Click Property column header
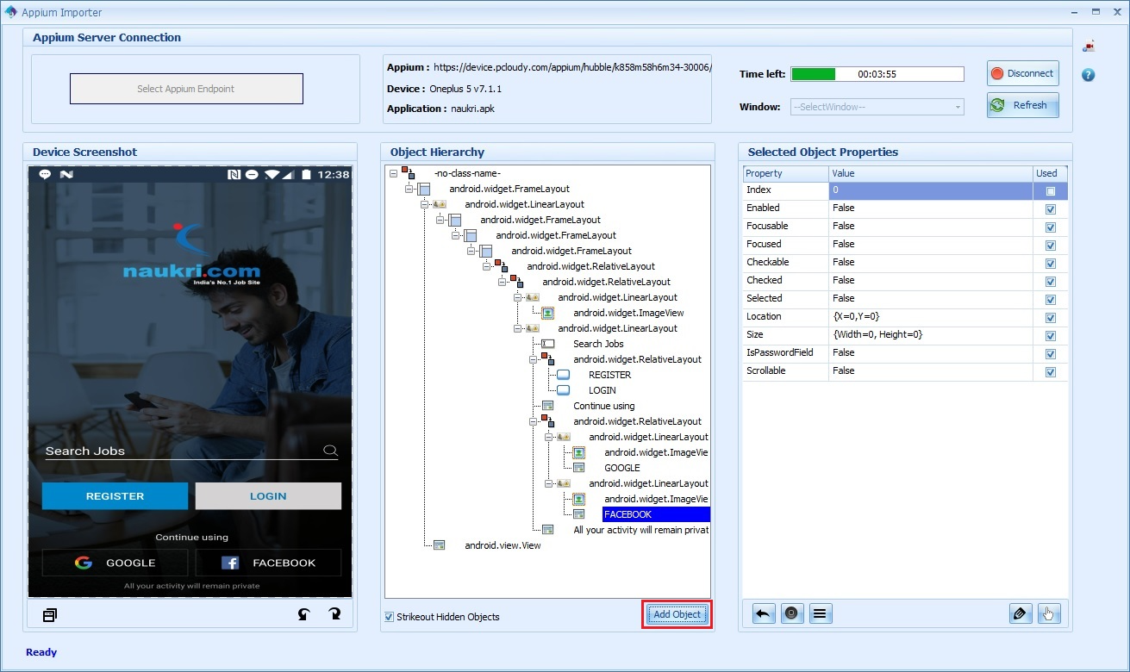Viewport: 1130px width, 672px height. [786, 173]
